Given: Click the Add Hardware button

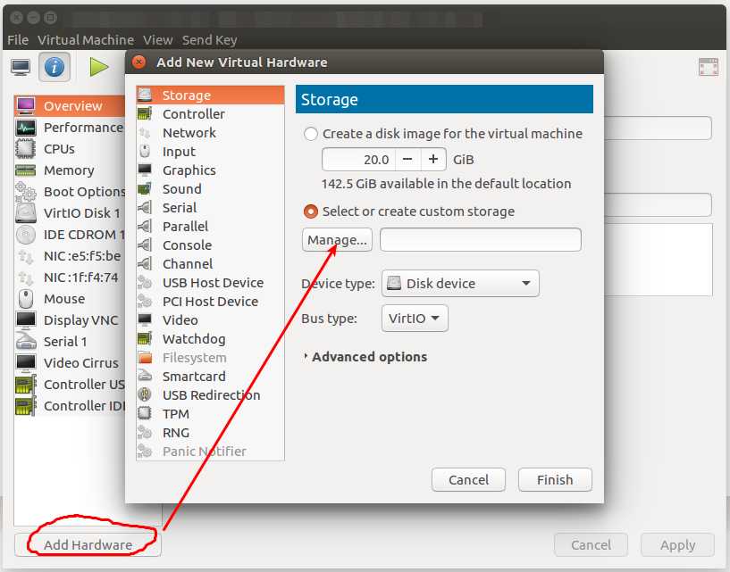Looking at the screenshot, I should [88, 544].
